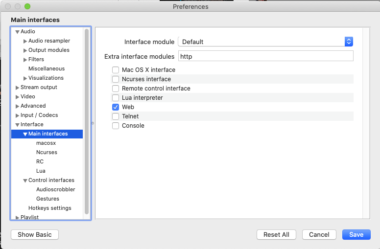The width and height of the screenshot is (380, 249).
Task: Collapse the Control interfaces triangle
Action: tap(25, 181)
